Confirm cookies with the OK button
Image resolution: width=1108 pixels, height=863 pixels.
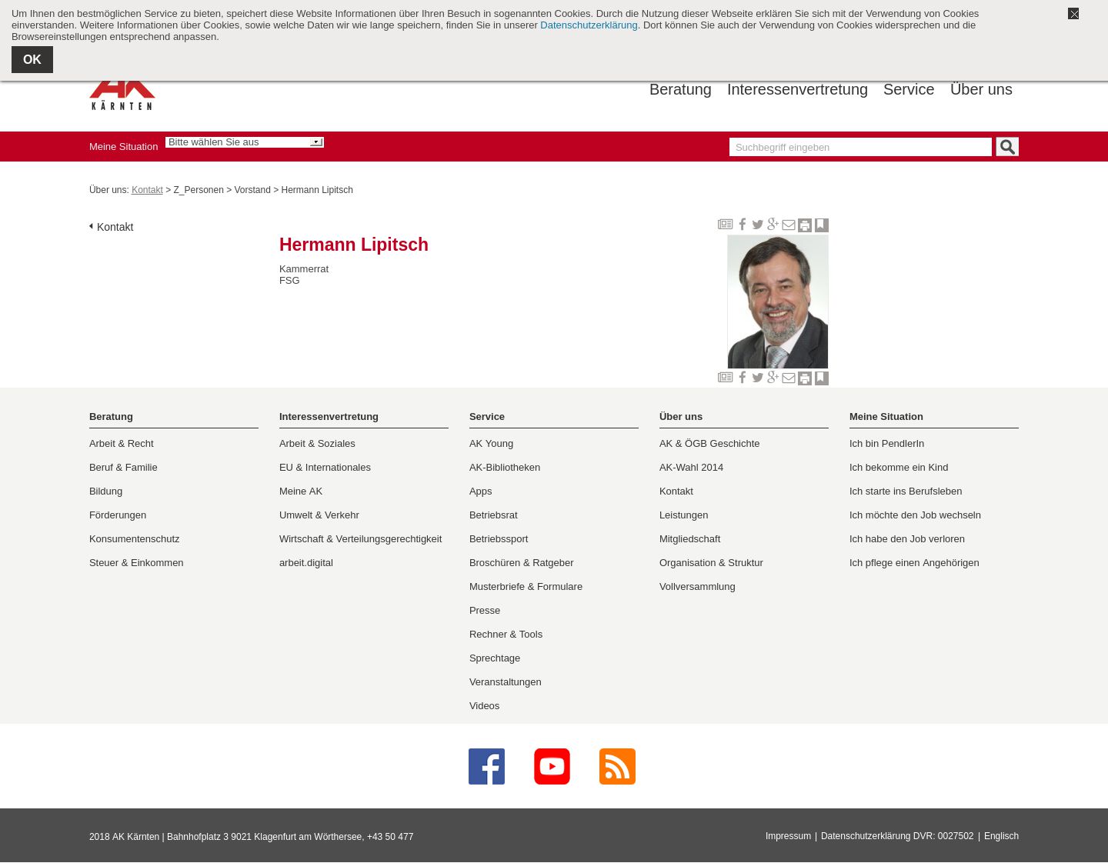tap(32, 60)
